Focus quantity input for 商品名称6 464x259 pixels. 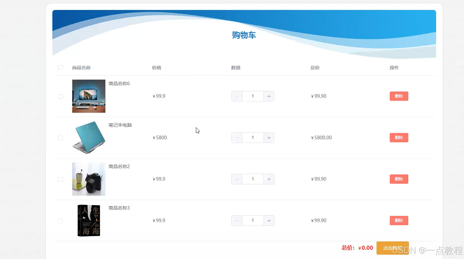click(253, 96)
